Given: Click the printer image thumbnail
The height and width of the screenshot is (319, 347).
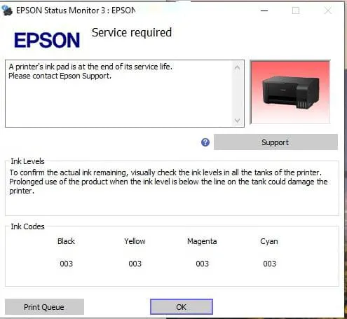Looking at the screenshot, I should point(290,93).
